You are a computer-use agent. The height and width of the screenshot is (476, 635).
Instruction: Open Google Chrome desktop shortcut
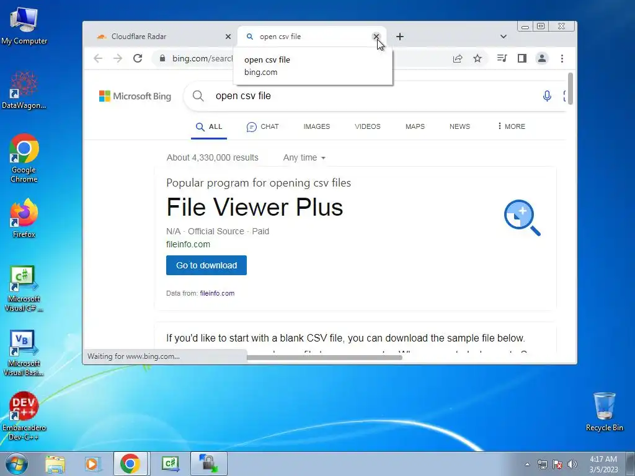(x=24, y=158)
